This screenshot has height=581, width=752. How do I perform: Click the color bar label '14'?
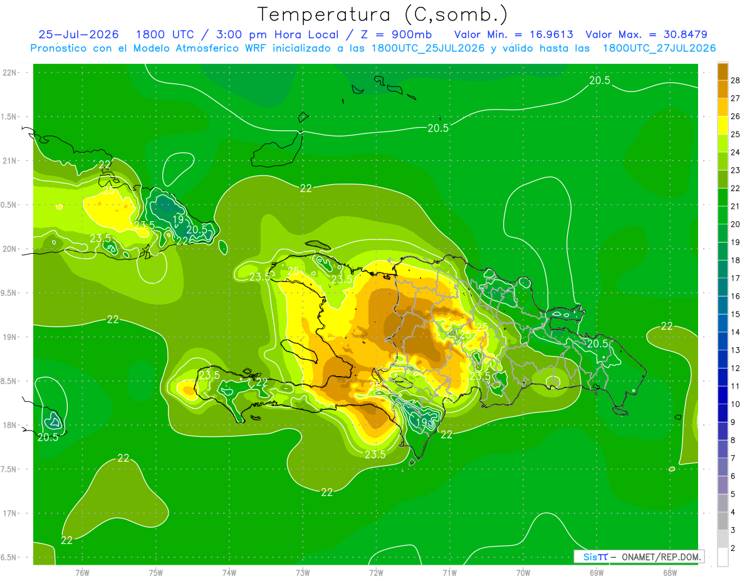point(736,332)
